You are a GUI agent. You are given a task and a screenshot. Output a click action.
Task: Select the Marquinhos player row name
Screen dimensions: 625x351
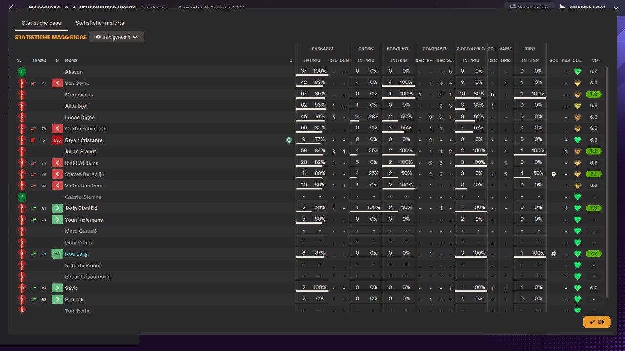(x=79, y=95)
